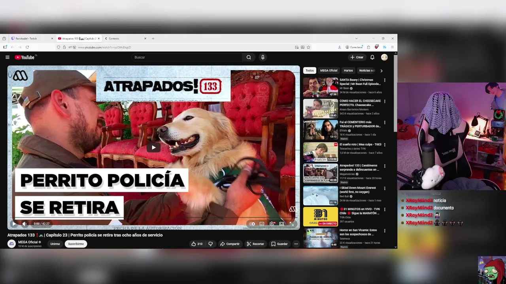506x284 pixels.
Task: Select the Hurtos filter chip
Action: pos(348,71)
